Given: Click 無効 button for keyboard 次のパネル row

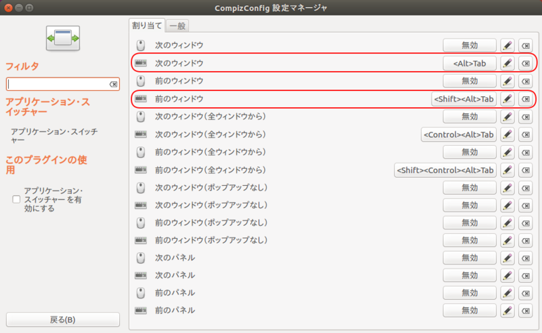Looking at the screenshot, I should click(x=470, y=275).
